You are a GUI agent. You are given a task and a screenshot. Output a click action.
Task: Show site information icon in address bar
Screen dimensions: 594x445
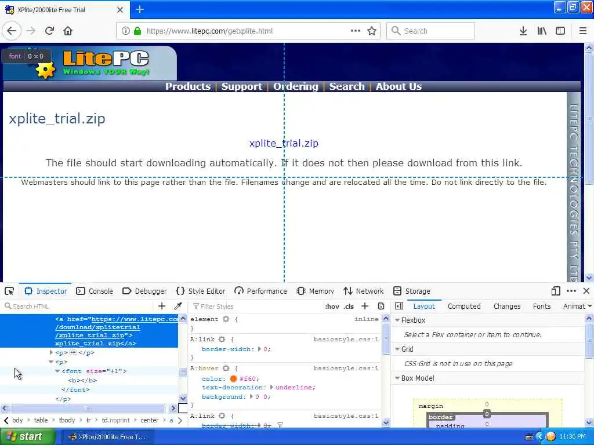[126, 31]
